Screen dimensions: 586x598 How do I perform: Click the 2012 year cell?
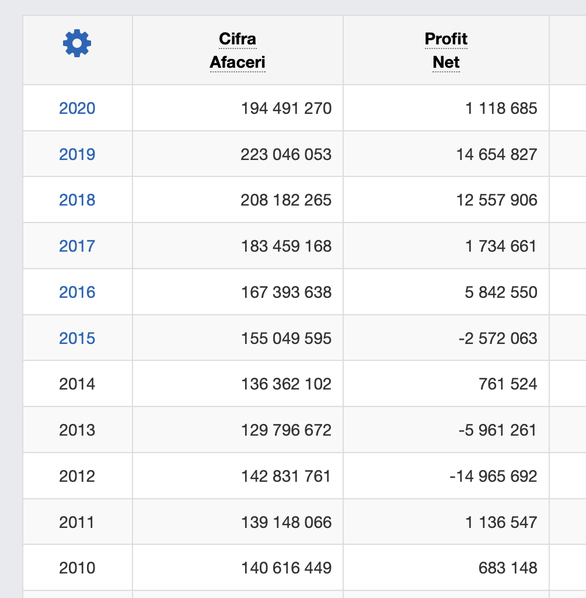click(77, 476)
